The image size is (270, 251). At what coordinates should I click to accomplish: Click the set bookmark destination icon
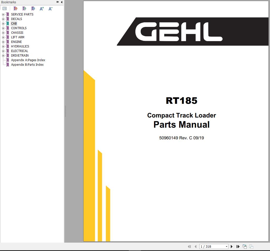pos(33,8)
